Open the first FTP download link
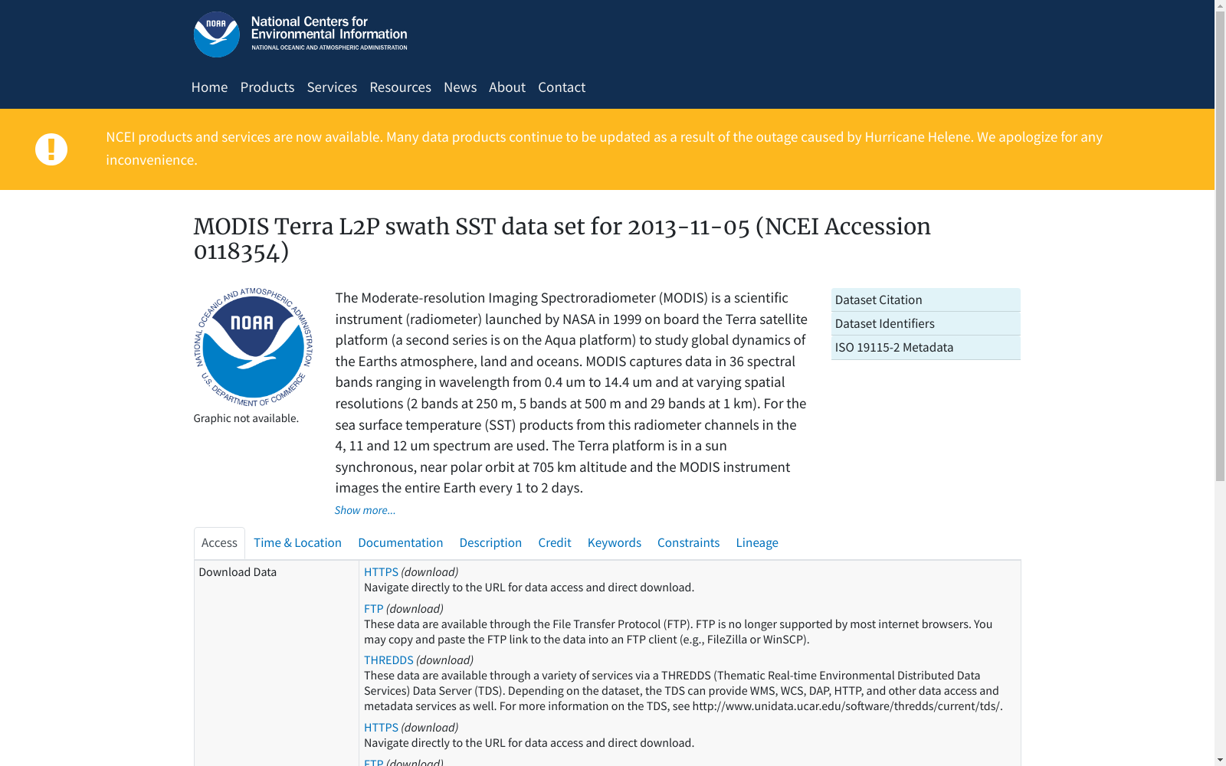The height and width of the screenshot is (766, 1226). click(373, 609)
